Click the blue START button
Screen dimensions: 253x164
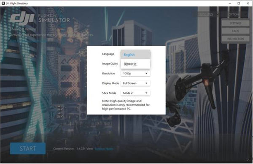[28, 148]
